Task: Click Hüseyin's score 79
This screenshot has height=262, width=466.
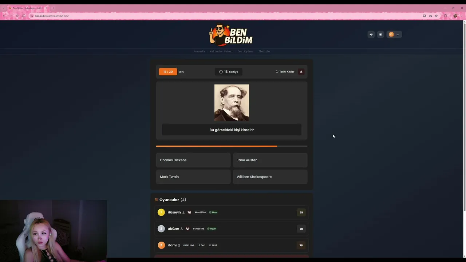Action: coord(301,213)
